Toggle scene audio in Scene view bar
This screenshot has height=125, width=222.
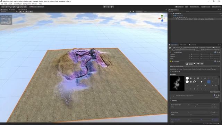23,11
